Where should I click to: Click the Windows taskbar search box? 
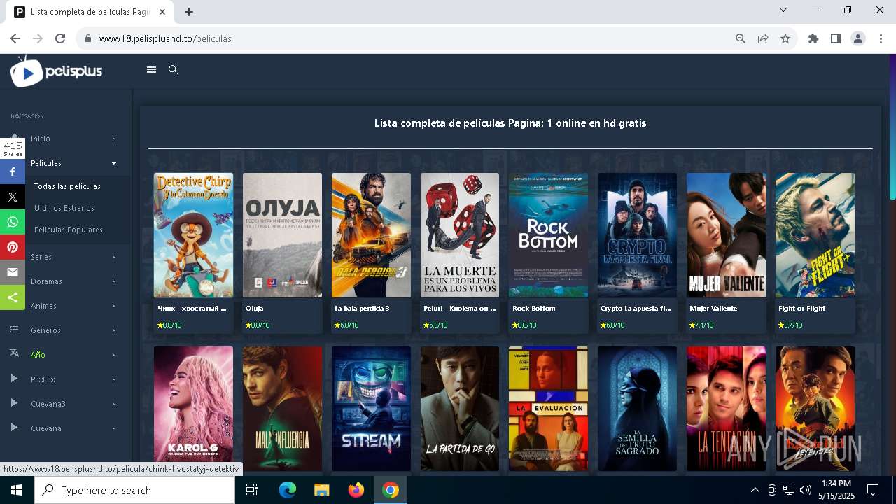tap(134, 490)
